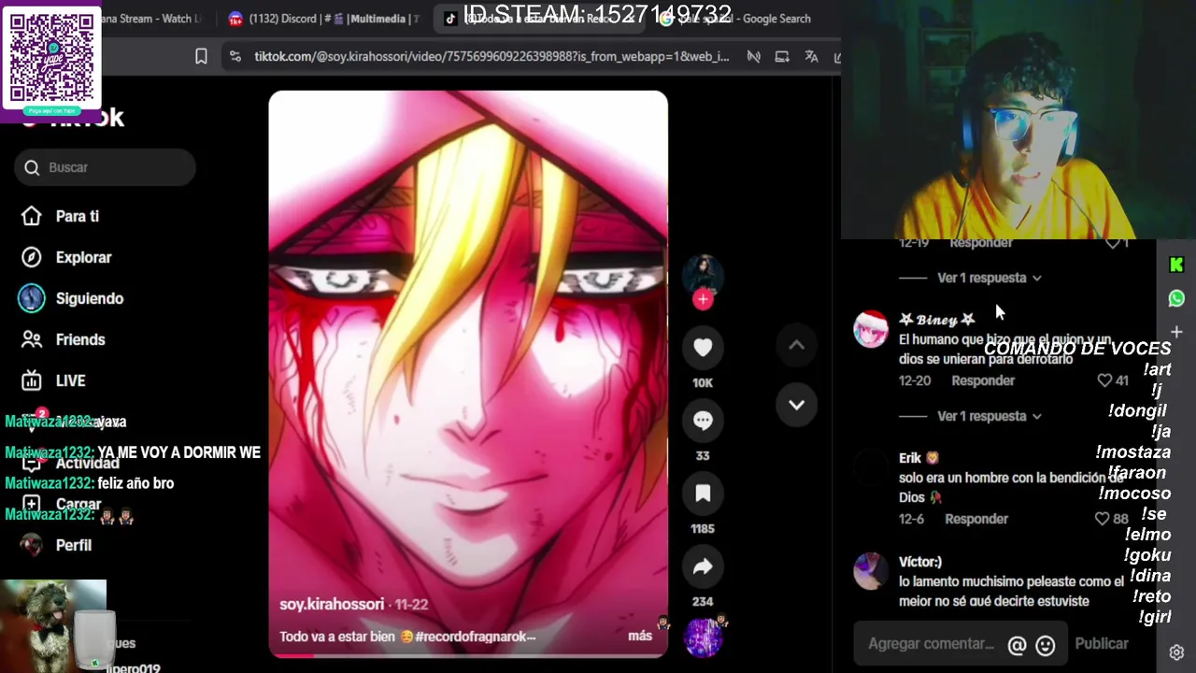The height and width of the screenshot is (673, 1196).
Task: Save video with the bookmark icon under 33
Action: (703, 494)
